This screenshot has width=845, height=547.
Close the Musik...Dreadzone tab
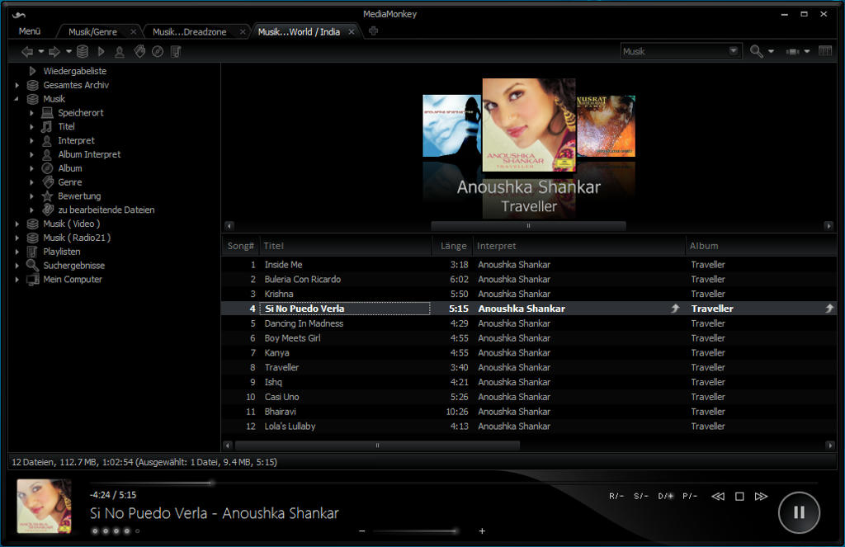click(x=243, y=32)
